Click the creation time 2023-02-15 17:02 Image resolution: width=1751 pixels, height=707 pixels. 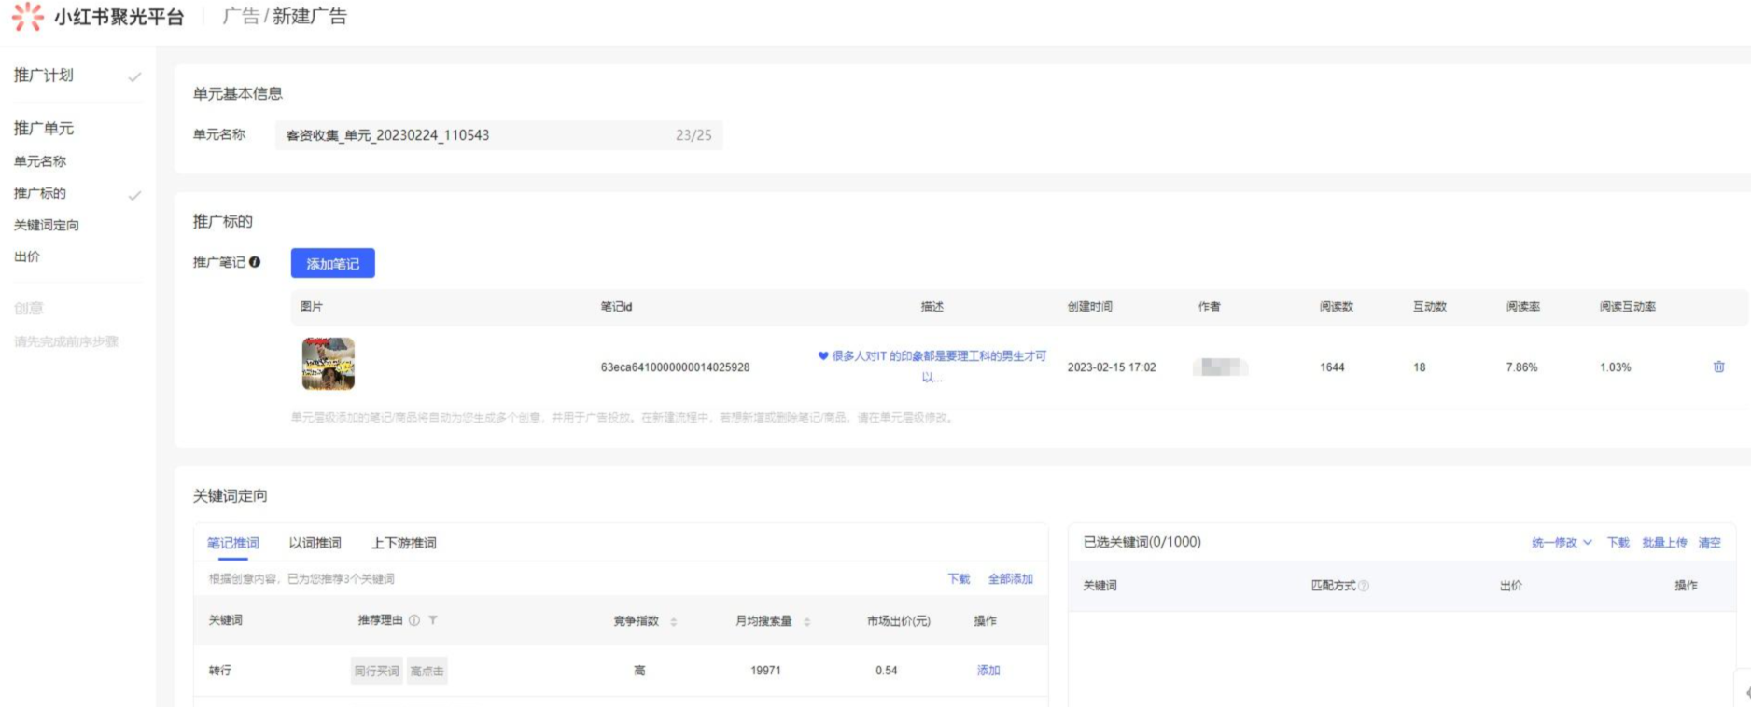pos(1112,367)
